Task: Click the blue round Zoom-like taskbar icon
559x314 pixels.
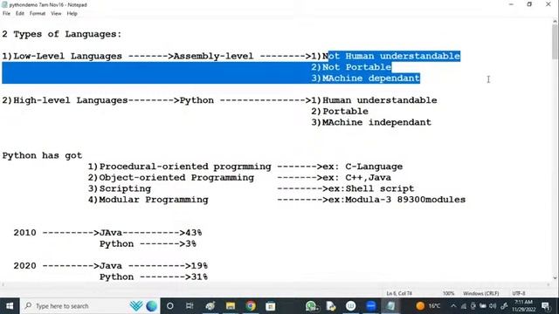Action: 370,306
